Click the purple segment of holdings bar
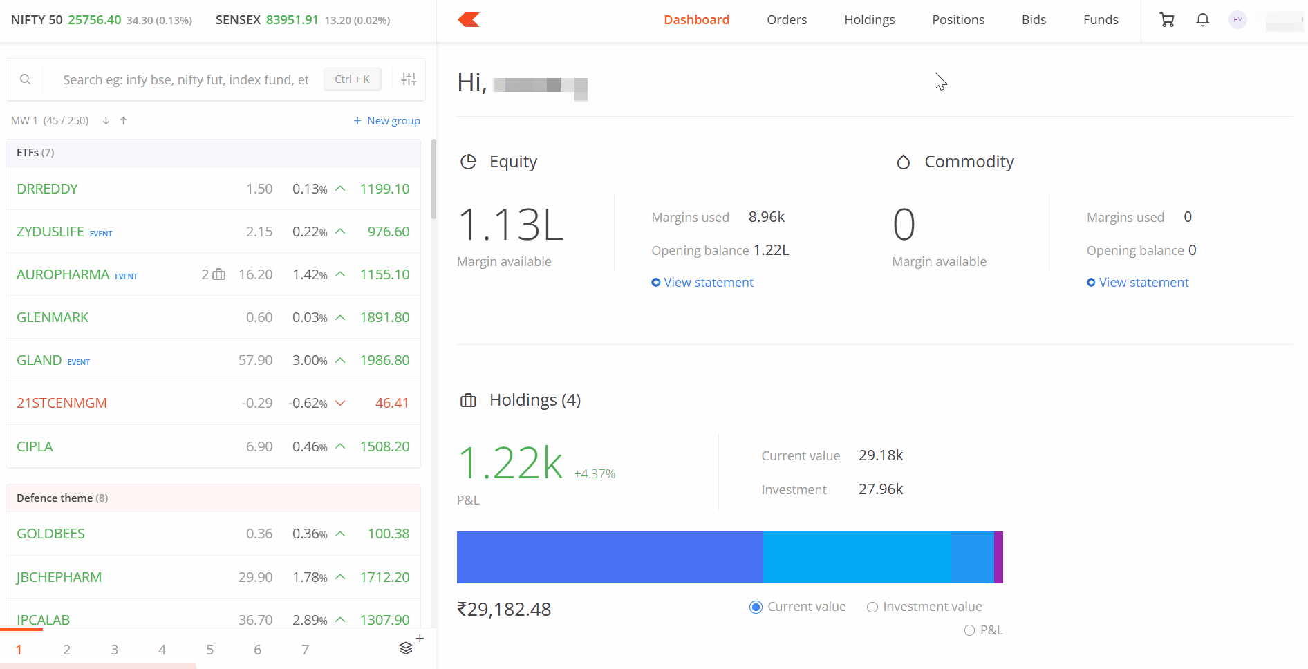1308x669 pixels. point(998,557)
